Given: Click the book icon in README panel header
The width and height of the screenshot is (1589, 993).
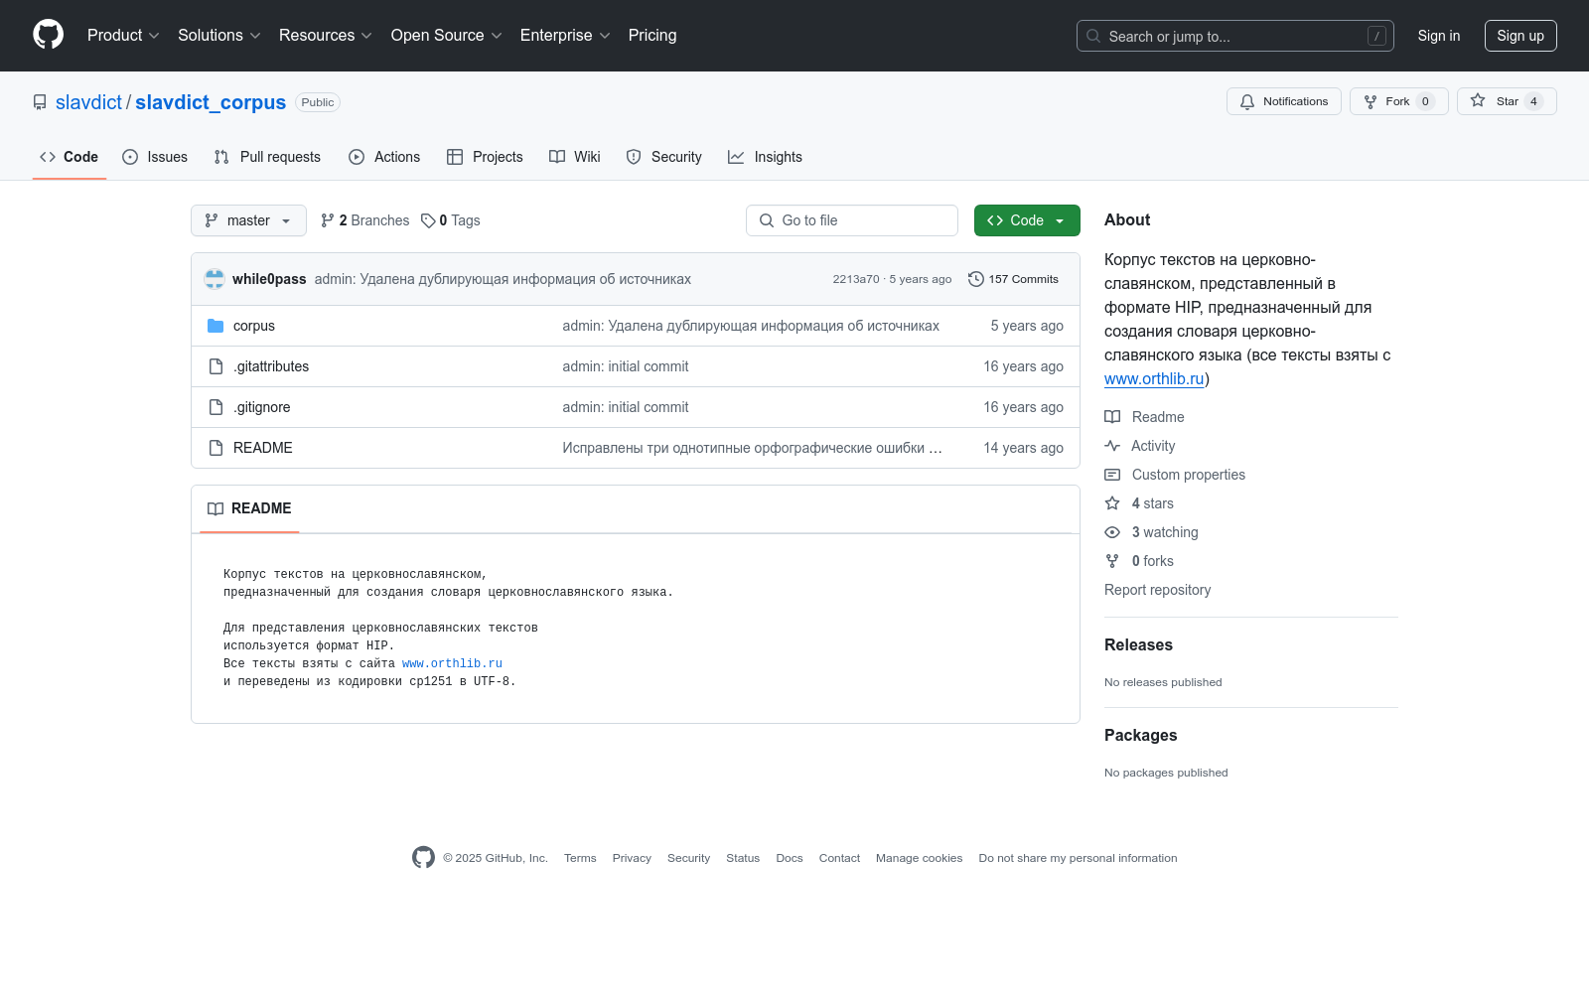Looking at the screenshot, I should coord(216,508).
